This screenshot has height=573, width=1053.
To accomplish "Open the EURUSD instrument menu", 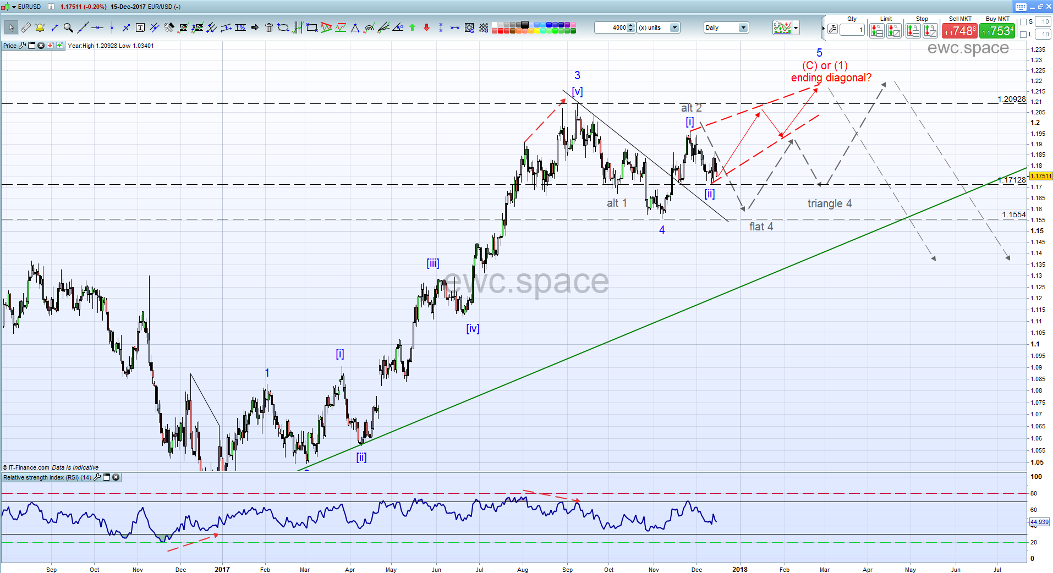I will coord(14,7).
